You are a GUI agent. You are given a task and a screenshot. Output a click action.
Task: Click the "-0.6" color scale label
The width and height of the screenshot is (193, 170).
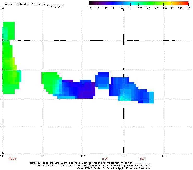[x=147, y=8]
